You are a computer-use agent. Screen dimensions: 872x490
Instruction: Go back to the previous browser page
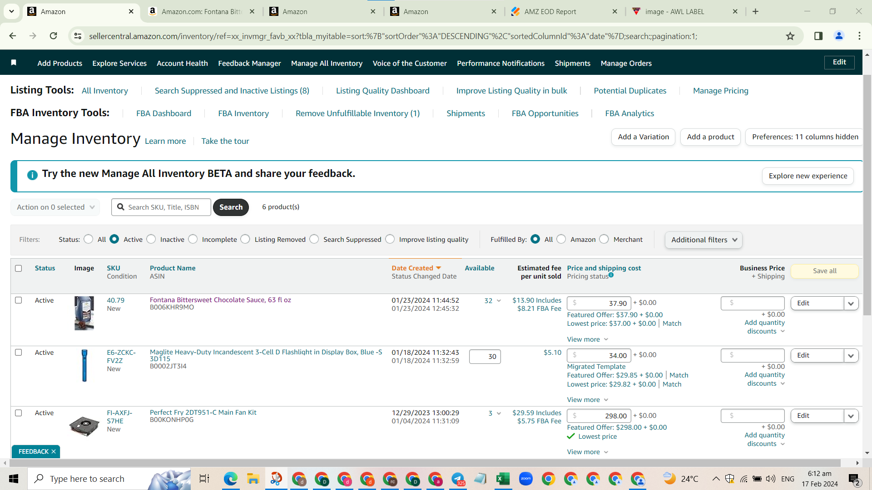click(13, 36)
